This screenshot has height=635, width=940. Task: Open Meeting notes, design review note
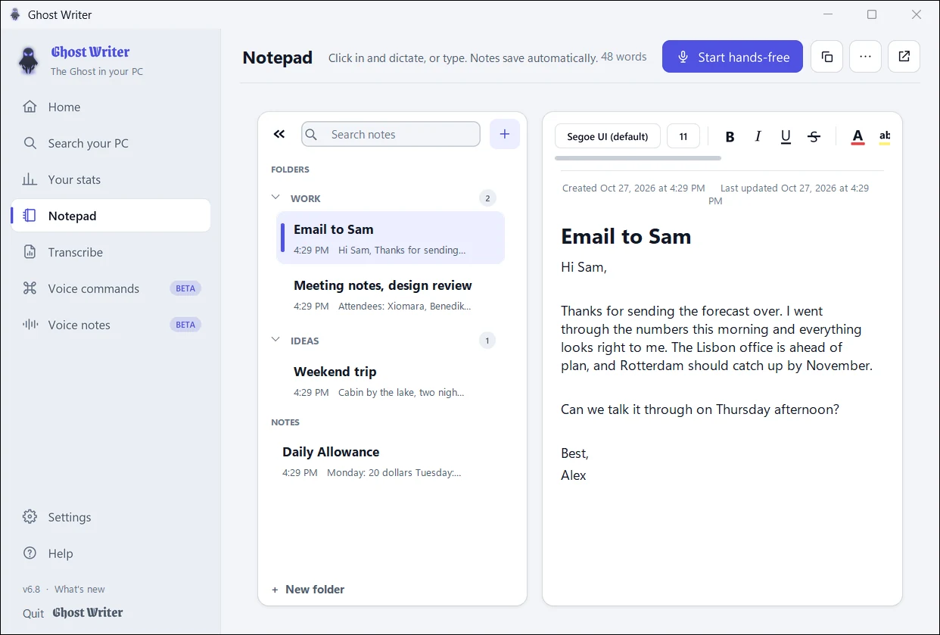pos(391,294)
